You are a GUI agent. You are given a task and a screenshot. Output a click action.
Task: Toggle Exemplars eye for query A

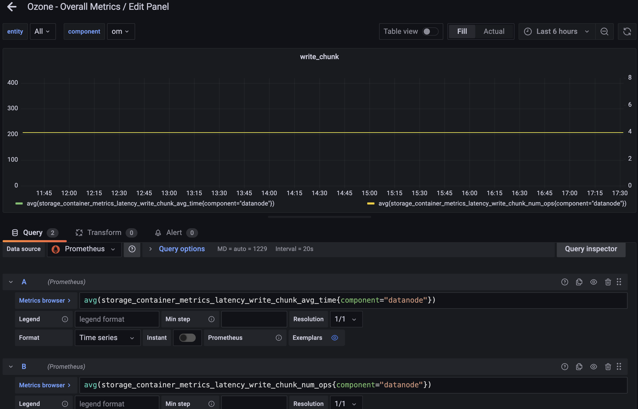pyautogui.click(x=335, y=337)
